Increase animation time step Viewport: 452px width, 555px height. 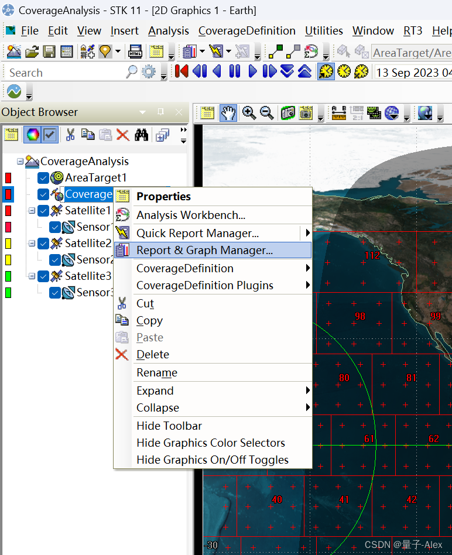[x=304, y=71]
